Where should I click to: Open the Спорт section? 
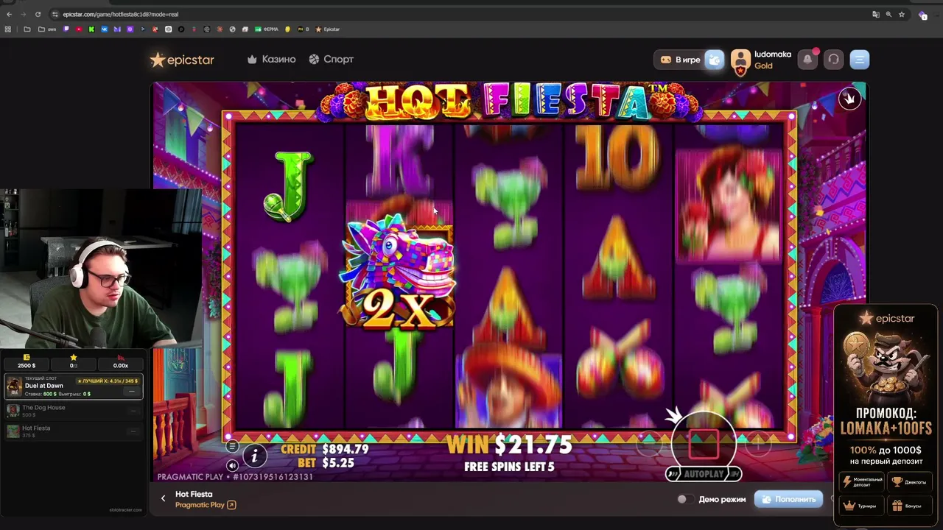(x=331, y=59)
